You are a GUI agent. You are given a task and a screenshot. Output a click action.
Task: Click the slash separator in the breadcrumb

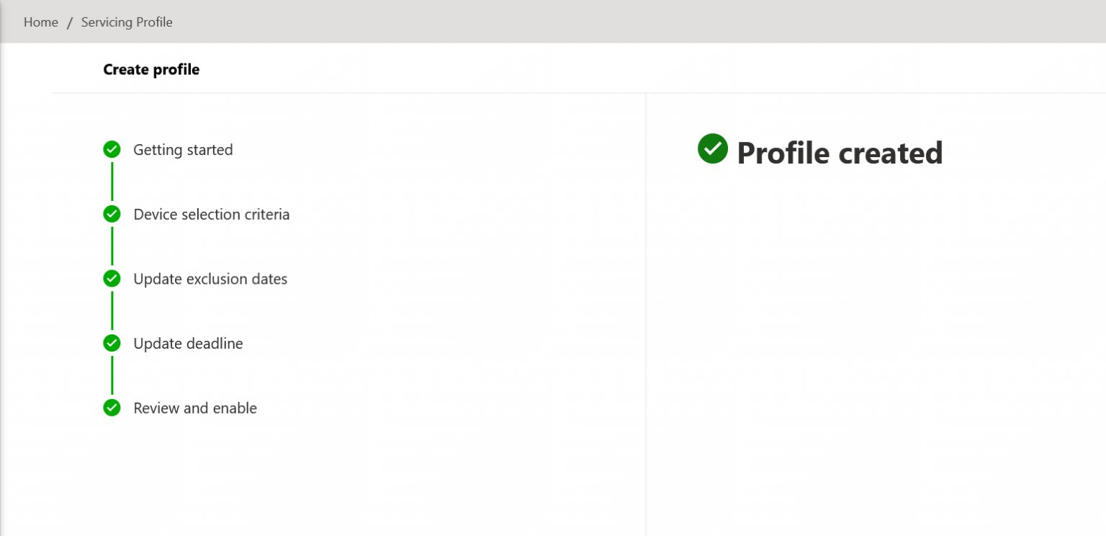click(70, 22)
